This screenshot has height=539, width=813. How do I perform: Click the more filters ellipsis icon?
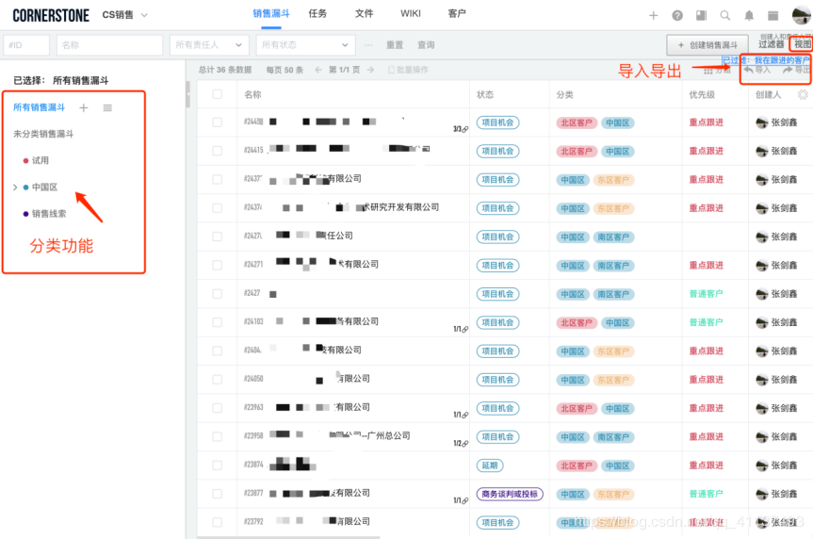[x=368, y=45]
